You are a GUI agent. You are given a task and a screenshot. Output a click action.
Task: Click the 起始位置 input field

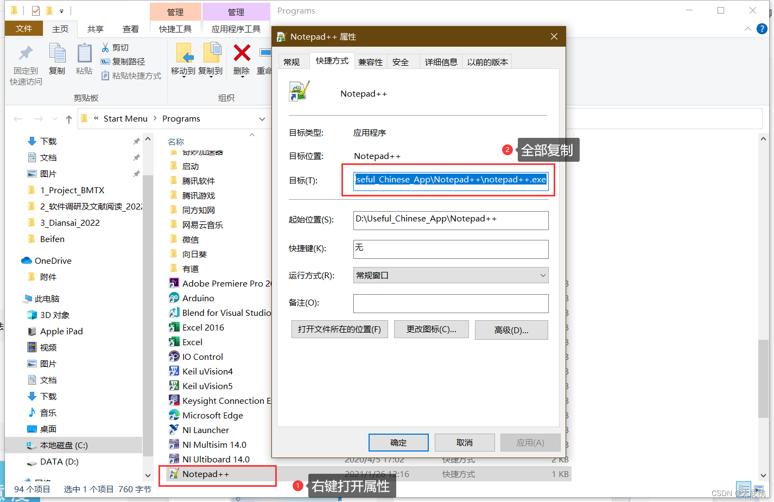[451, 220]
